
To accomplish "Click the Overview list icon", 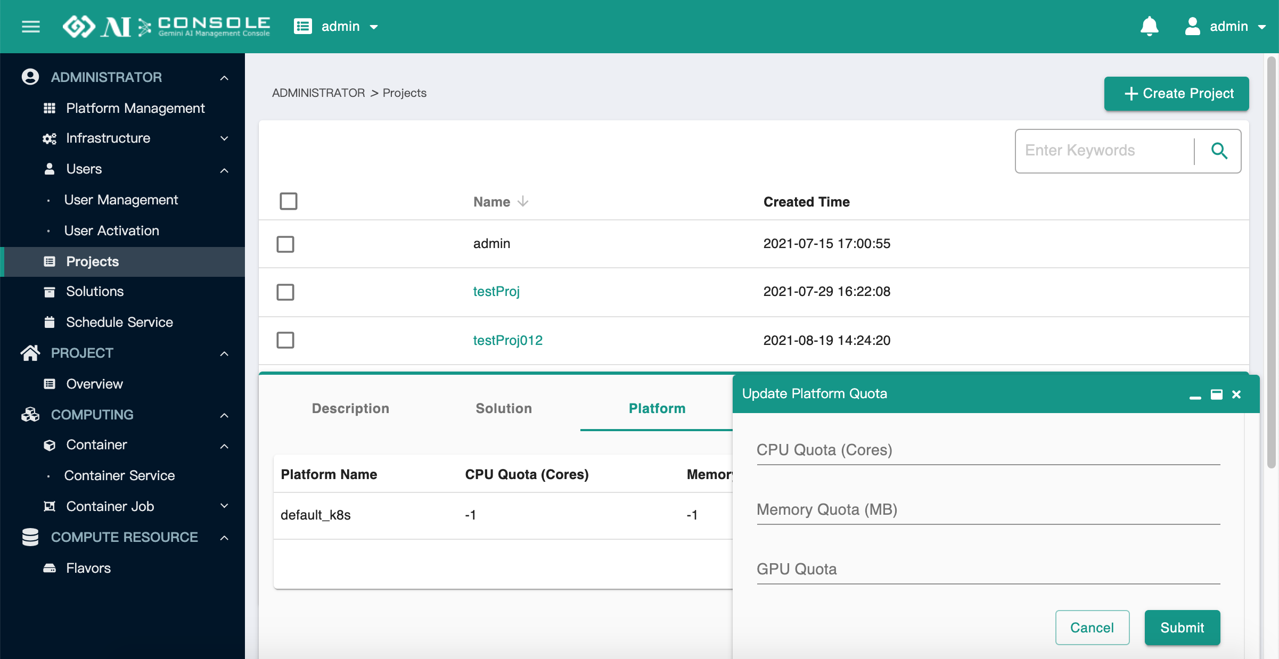I will (x=50, y=384).
